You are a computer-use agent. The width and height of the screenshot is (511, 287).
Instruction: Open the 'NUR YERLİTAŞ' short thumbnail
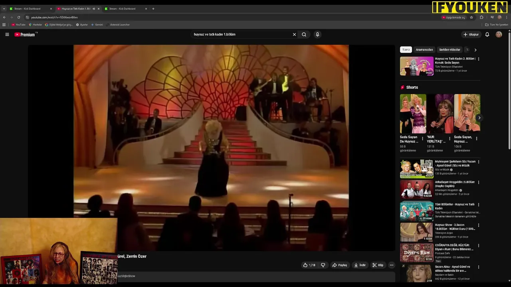[x=440, y=114]
